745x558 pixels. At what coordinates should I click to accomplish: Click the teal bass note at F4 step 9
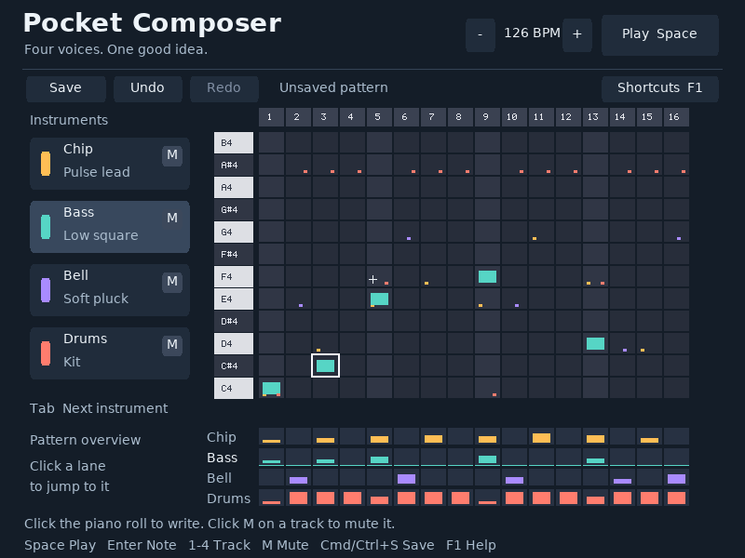click(487, 276)
